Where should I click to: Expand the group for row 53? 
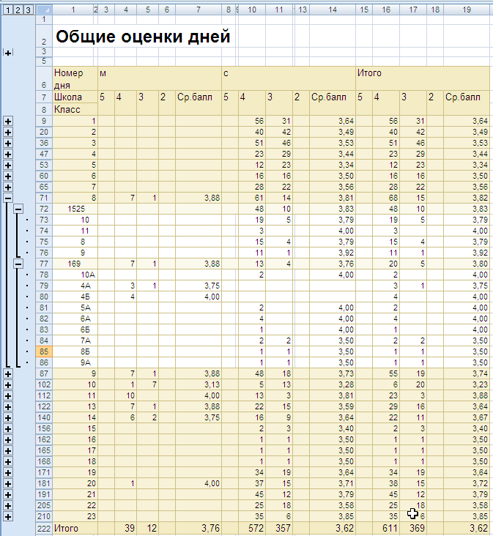pos(8,165)
